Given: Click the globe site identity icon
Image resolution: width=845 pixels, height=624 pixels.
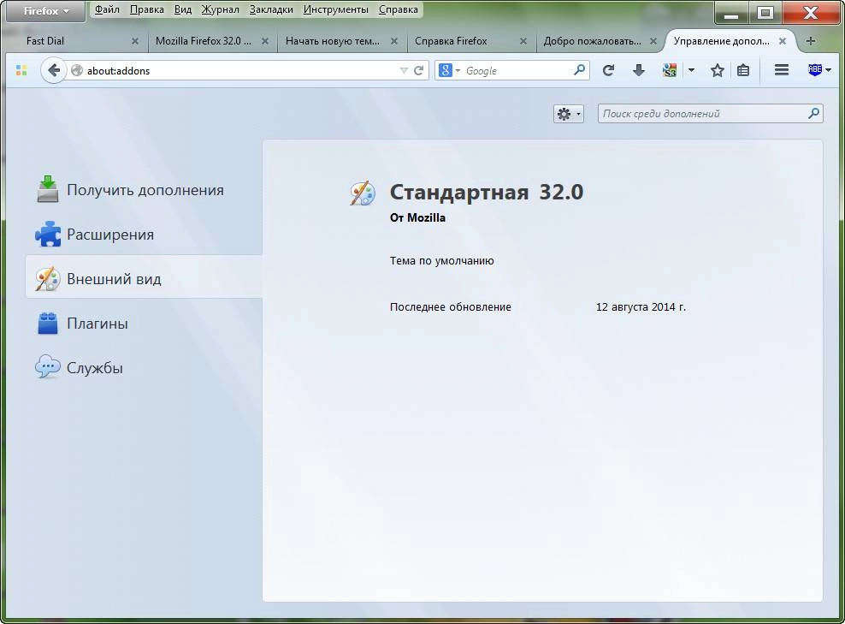Looking at the screenshot, I should pyautogui.click(x=76, y=71).
